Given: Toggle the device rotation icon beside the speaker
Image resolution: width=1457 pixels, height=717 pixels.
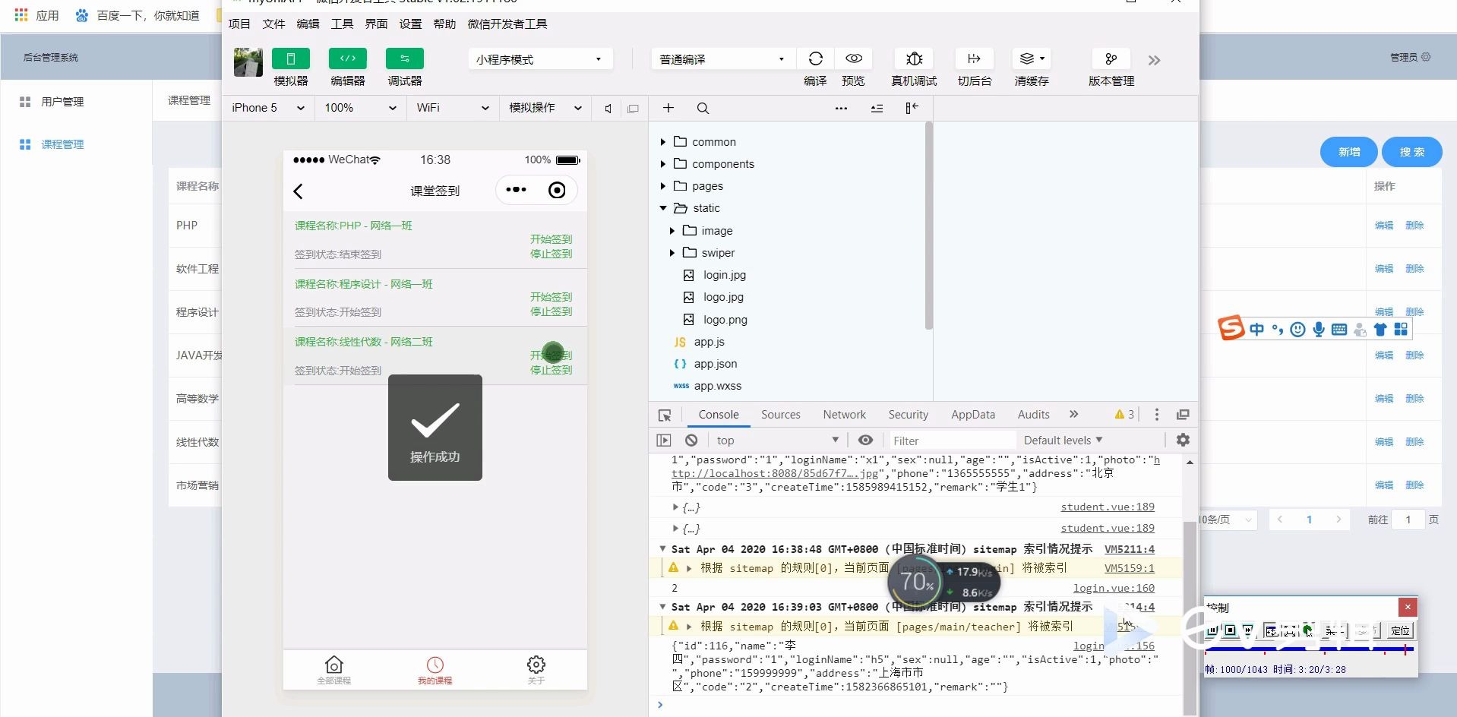Looking at the screenshot, I should (634, 108).
